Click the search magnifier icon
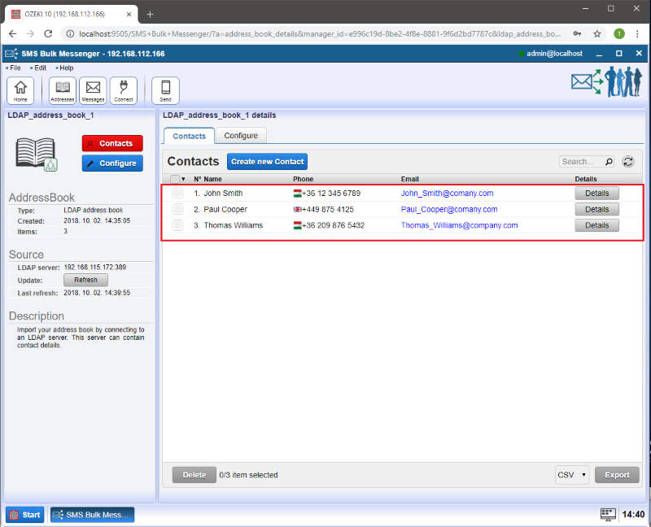 [610, 161]
